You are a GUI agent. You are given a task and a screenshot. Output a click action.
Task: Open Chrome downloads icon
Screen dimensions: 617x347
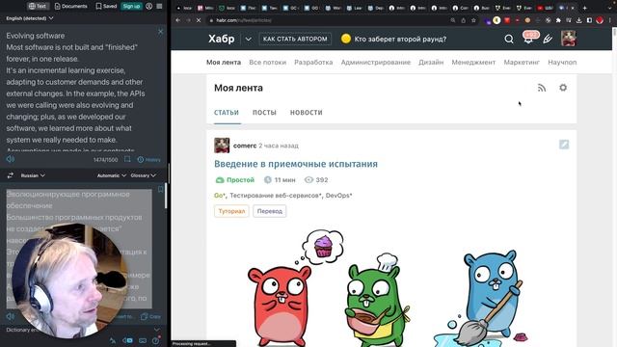[578, 20]
